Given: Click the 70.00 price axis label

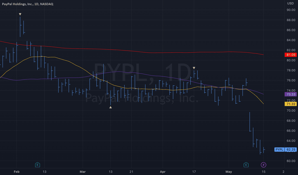Looking at the screenshot, I should click(x=291, y=110).
